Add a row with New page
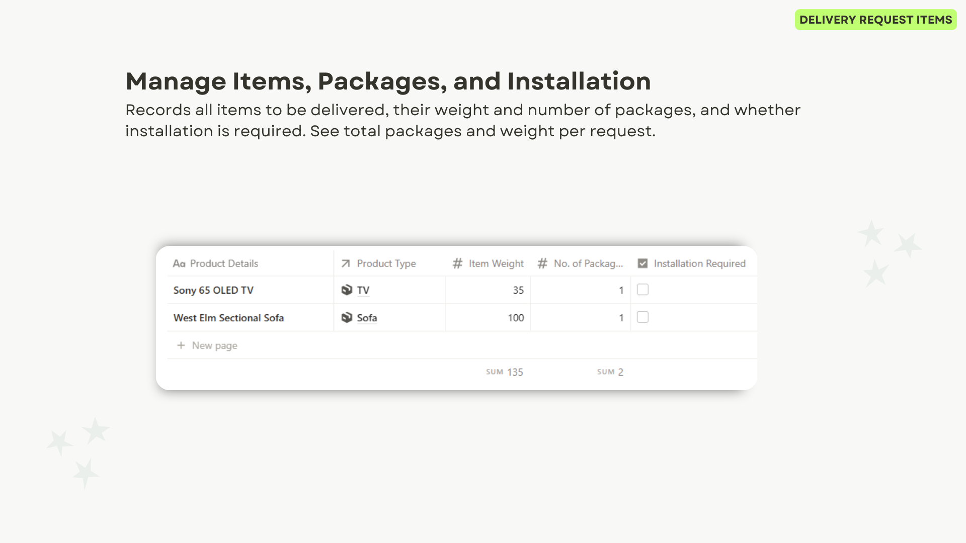Screen dimensions: 966x543 [x=214, y=345]
